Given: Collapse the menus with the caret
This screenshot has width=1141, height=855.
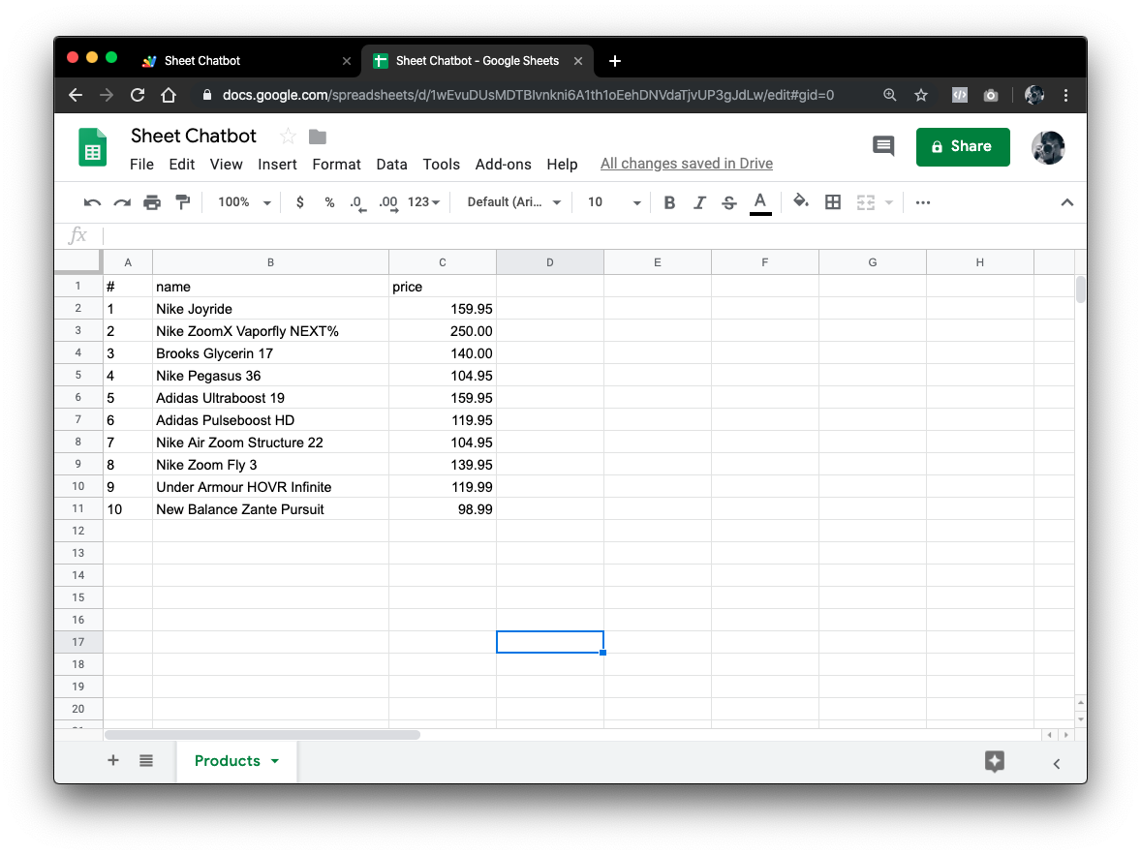Looking at the screenshot, I should pyautogui.click(x=1066, y=202).
